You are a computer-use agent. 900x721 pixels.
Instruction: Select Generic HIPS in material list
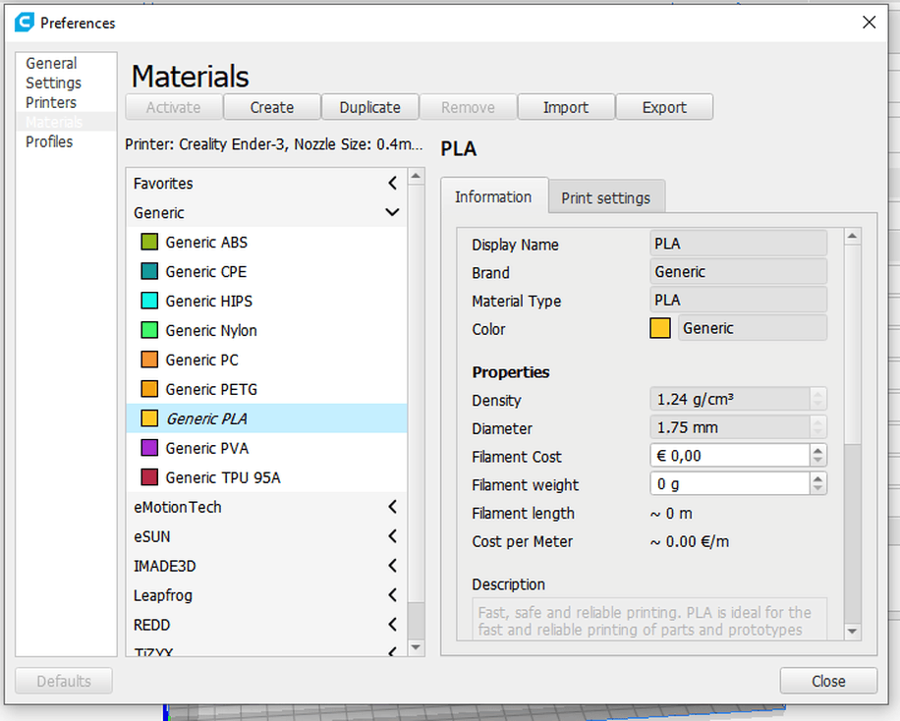click(266, 301)
